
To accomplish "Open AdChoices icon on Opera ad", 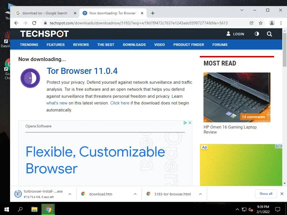I will (185, 123).
